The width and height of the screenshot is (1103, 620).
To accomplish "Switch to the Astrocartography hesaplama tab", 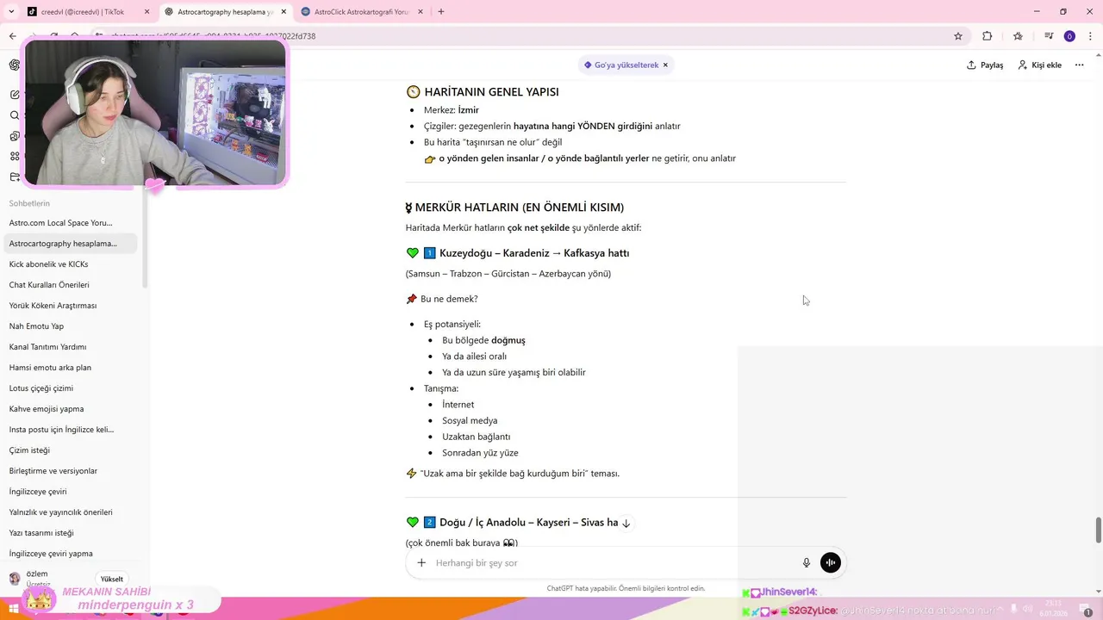I will [x=224, y=12].
